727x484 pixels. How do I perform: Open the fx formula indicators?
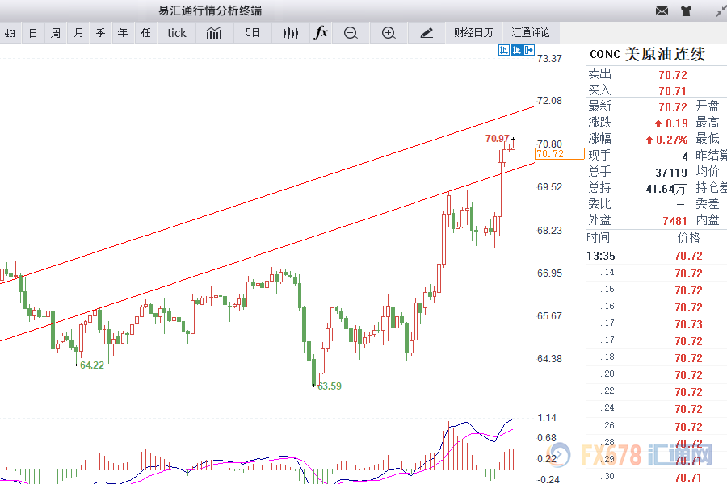(x=321, y=33)
